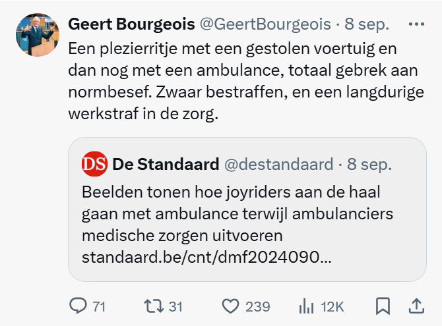The image size is (442, 326).
Task: Like the tweet with heart icon
Action: [230, 306]
